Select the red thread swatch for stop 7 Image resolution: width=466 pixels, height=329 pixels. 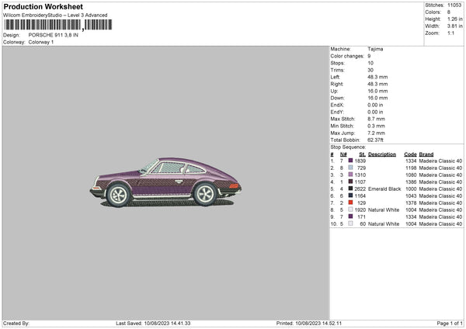[x=351, y=203]
